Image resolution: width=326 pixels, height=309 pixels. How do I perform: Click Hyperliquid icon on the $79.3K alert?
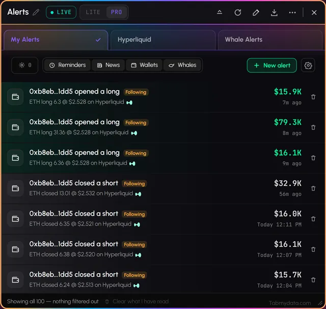coord(134,133)
